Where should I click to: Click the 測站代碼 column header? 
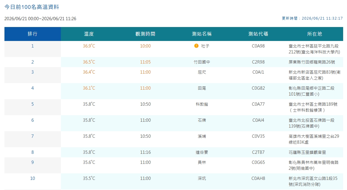pos(258,34)
